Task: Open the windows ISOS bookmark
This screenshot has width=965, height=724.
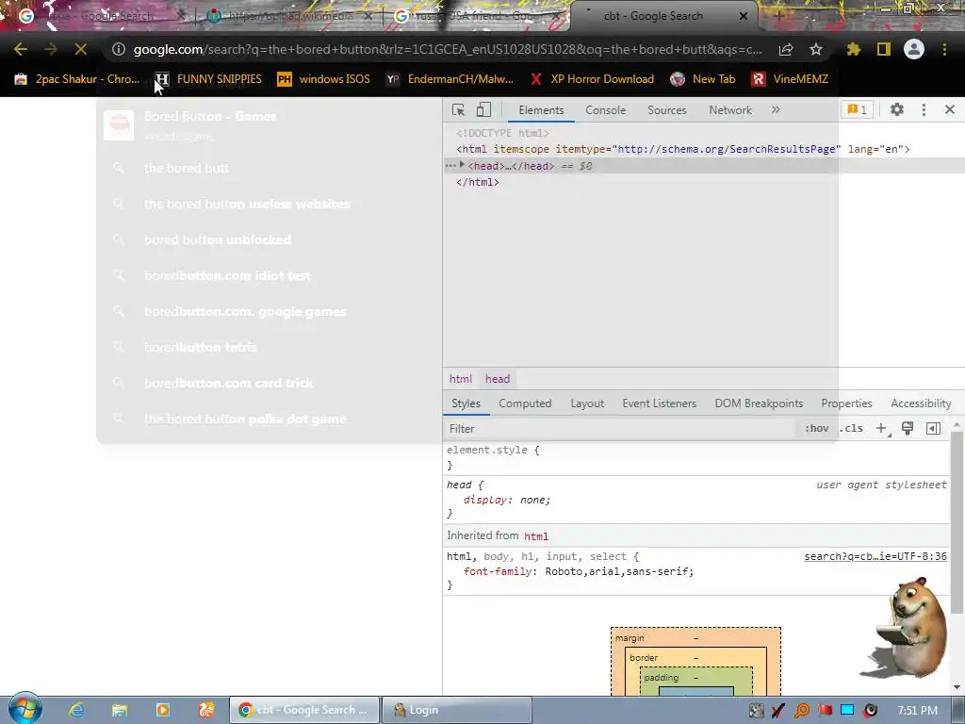Action: [324, 79]
